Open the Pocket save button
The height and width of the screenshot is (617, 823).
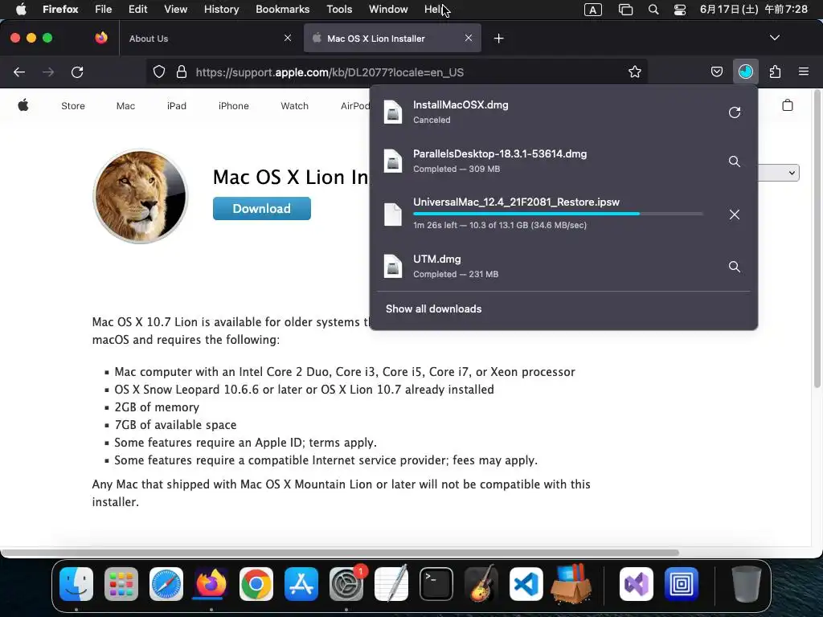click(716, 72)
